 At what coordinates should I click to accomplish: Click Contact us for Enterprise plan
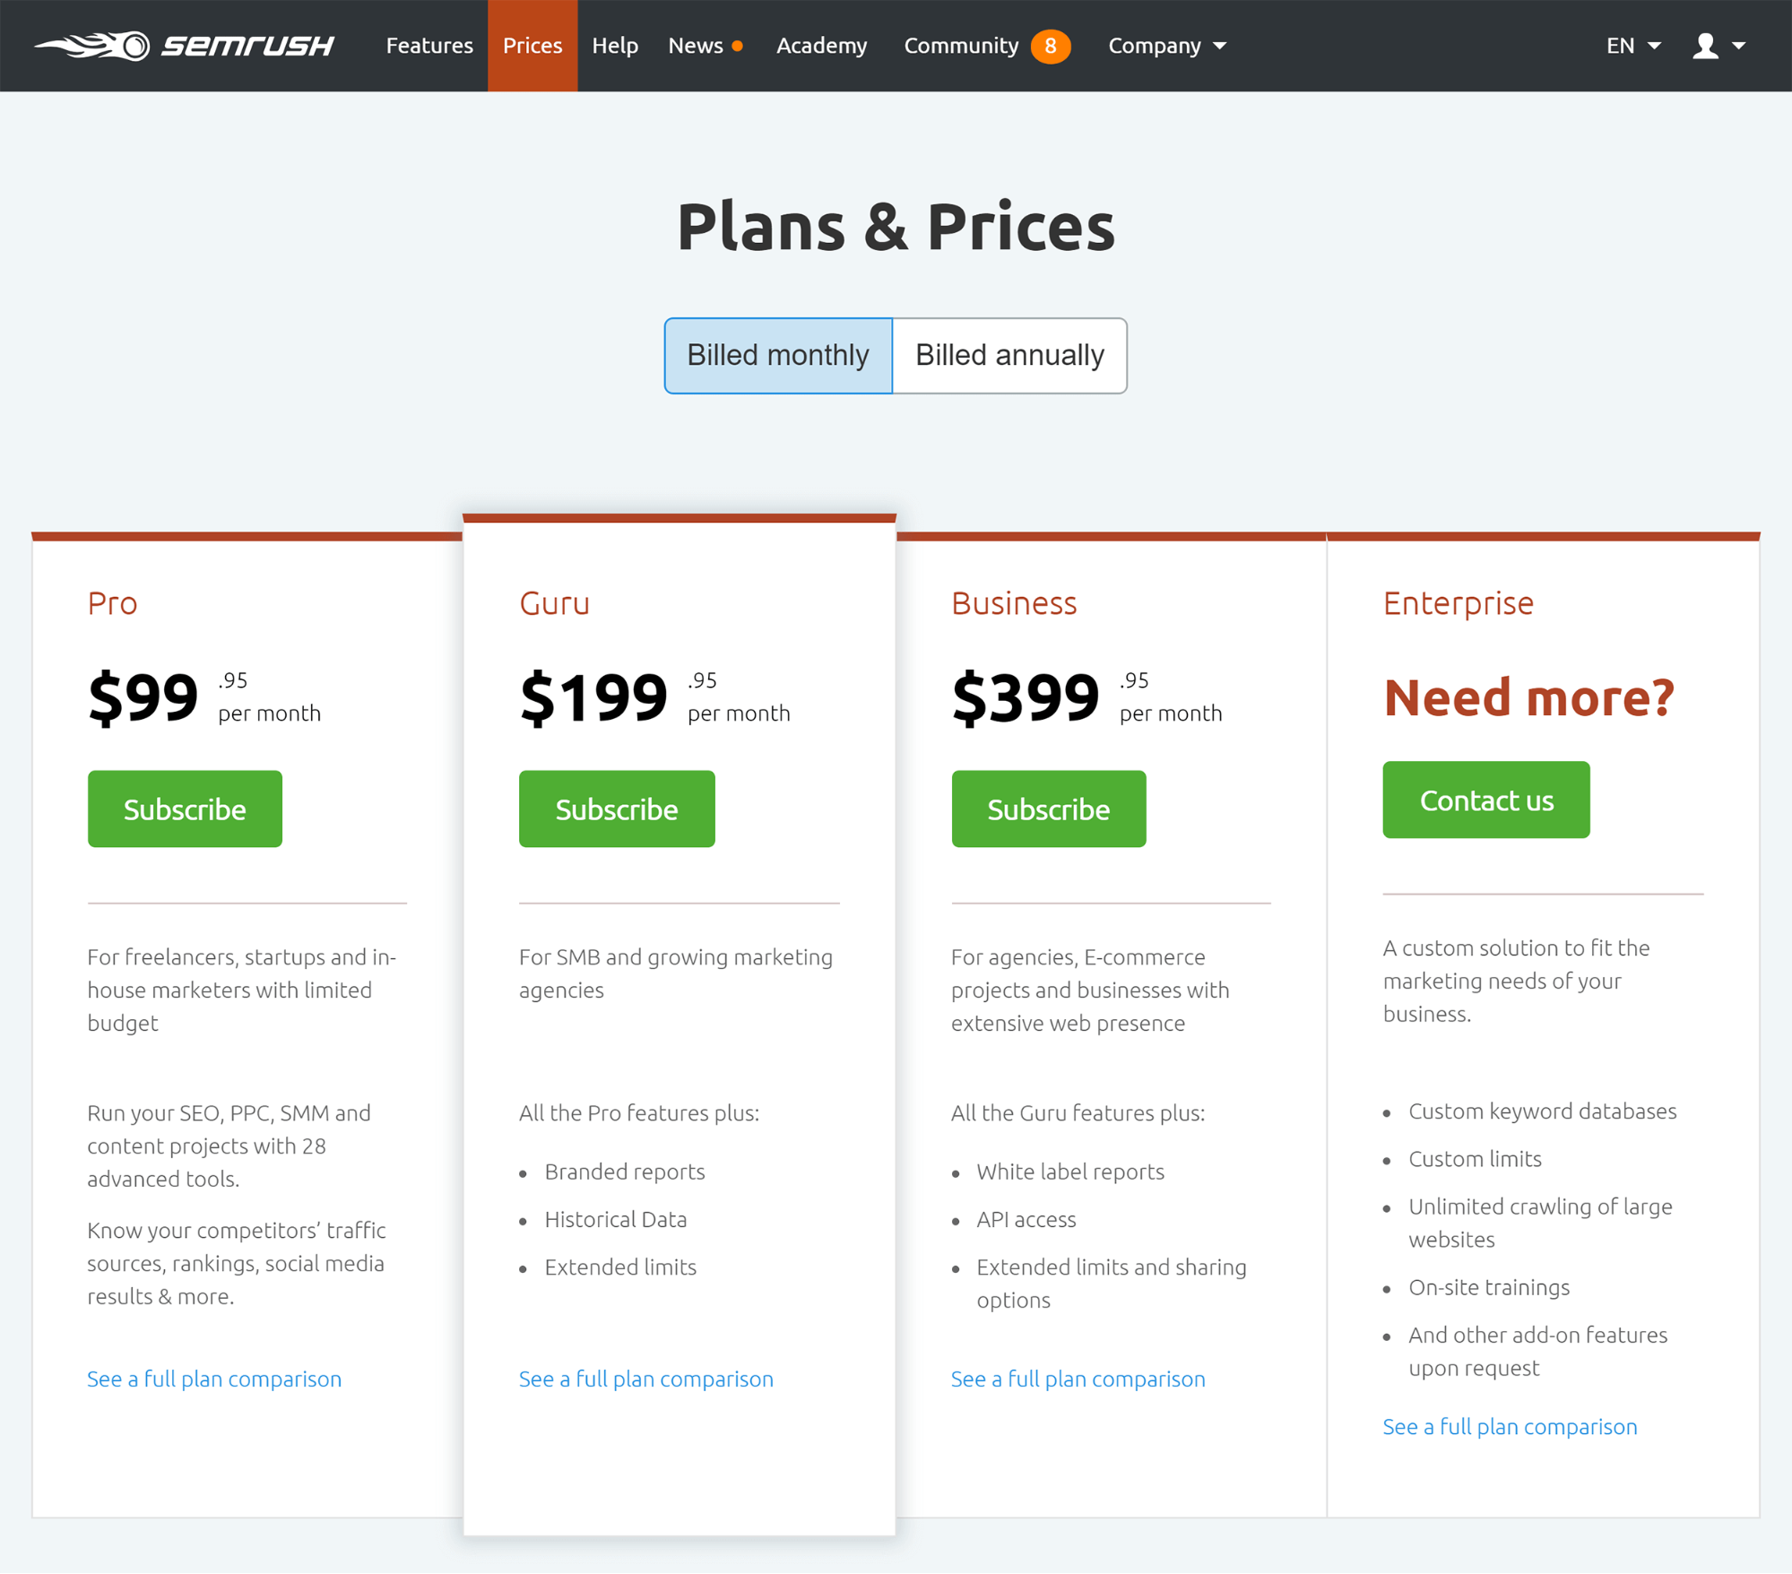(x=1485, y=799)
